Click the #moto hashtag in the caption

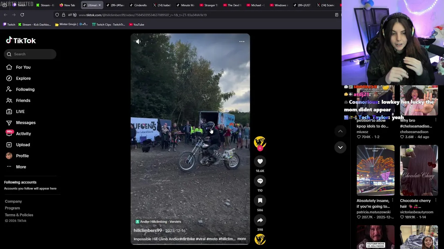point(212,239)
